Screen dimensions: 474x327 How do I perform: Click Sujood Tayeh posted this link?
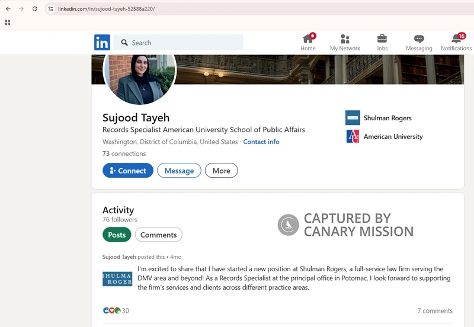click(142, 257)
